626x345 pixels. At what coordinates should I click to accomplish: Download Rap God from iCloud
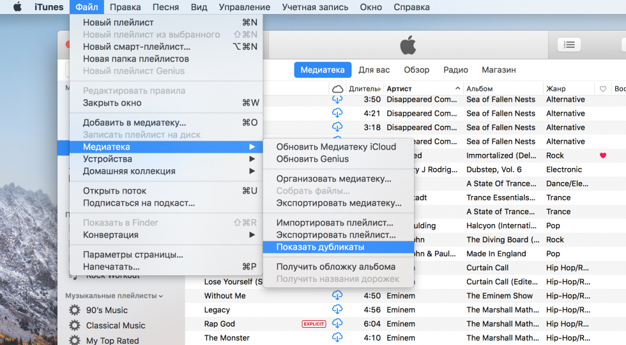337,323
